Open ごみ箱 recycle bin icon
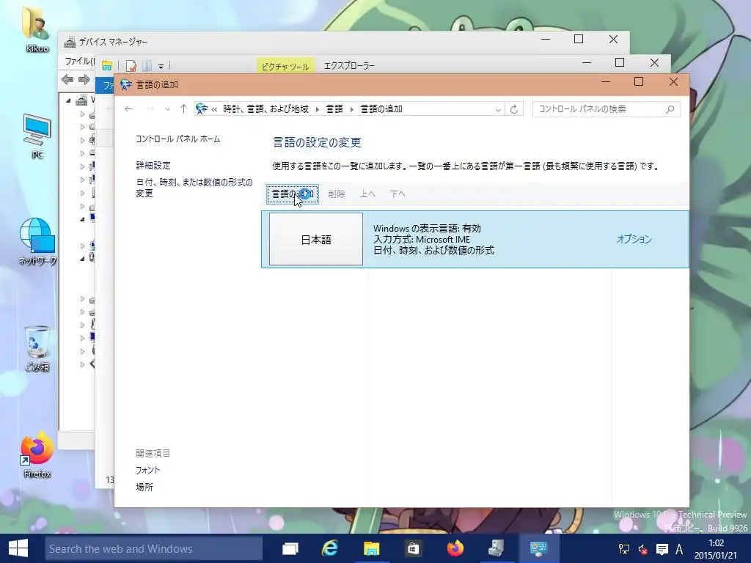The width and height of the screenshot is (751, 563). pyautogui.click(x=37, y=348)
